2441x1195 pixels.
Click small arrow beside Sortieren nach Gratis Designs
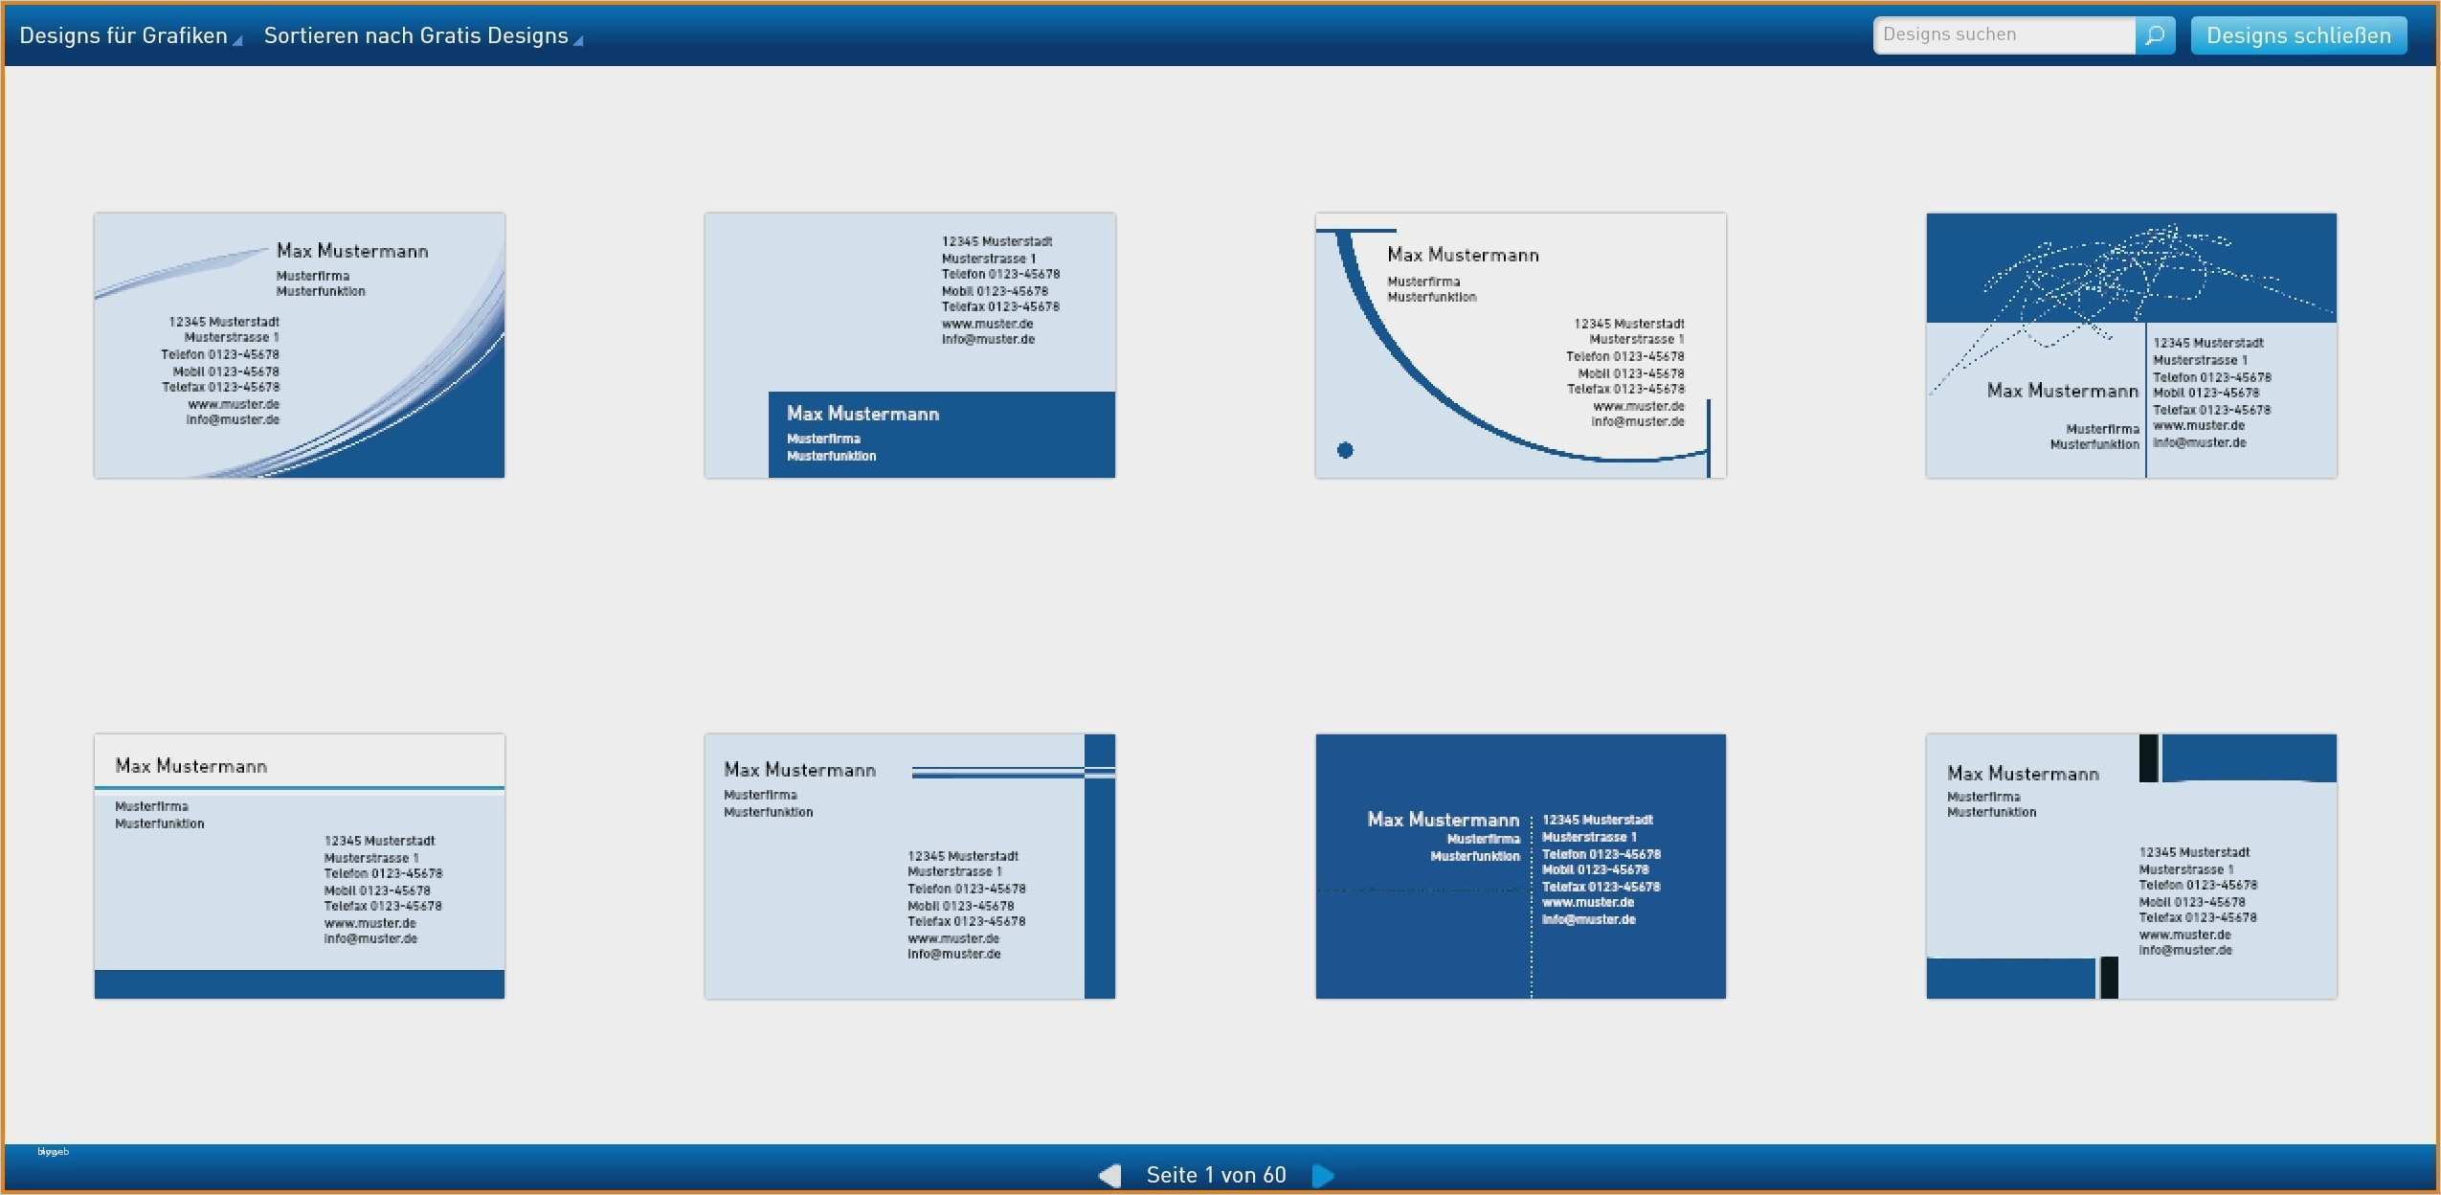pyautogui.click(x=578, y=40)
